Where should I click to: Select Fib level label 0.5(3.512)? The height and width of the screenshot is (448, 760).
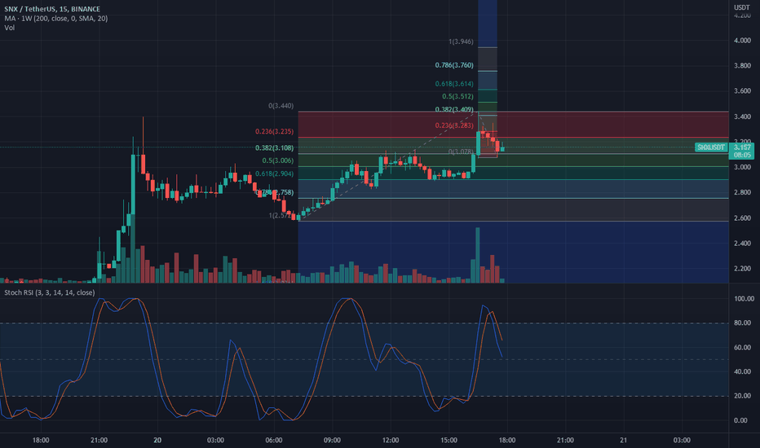coord(457,96)
